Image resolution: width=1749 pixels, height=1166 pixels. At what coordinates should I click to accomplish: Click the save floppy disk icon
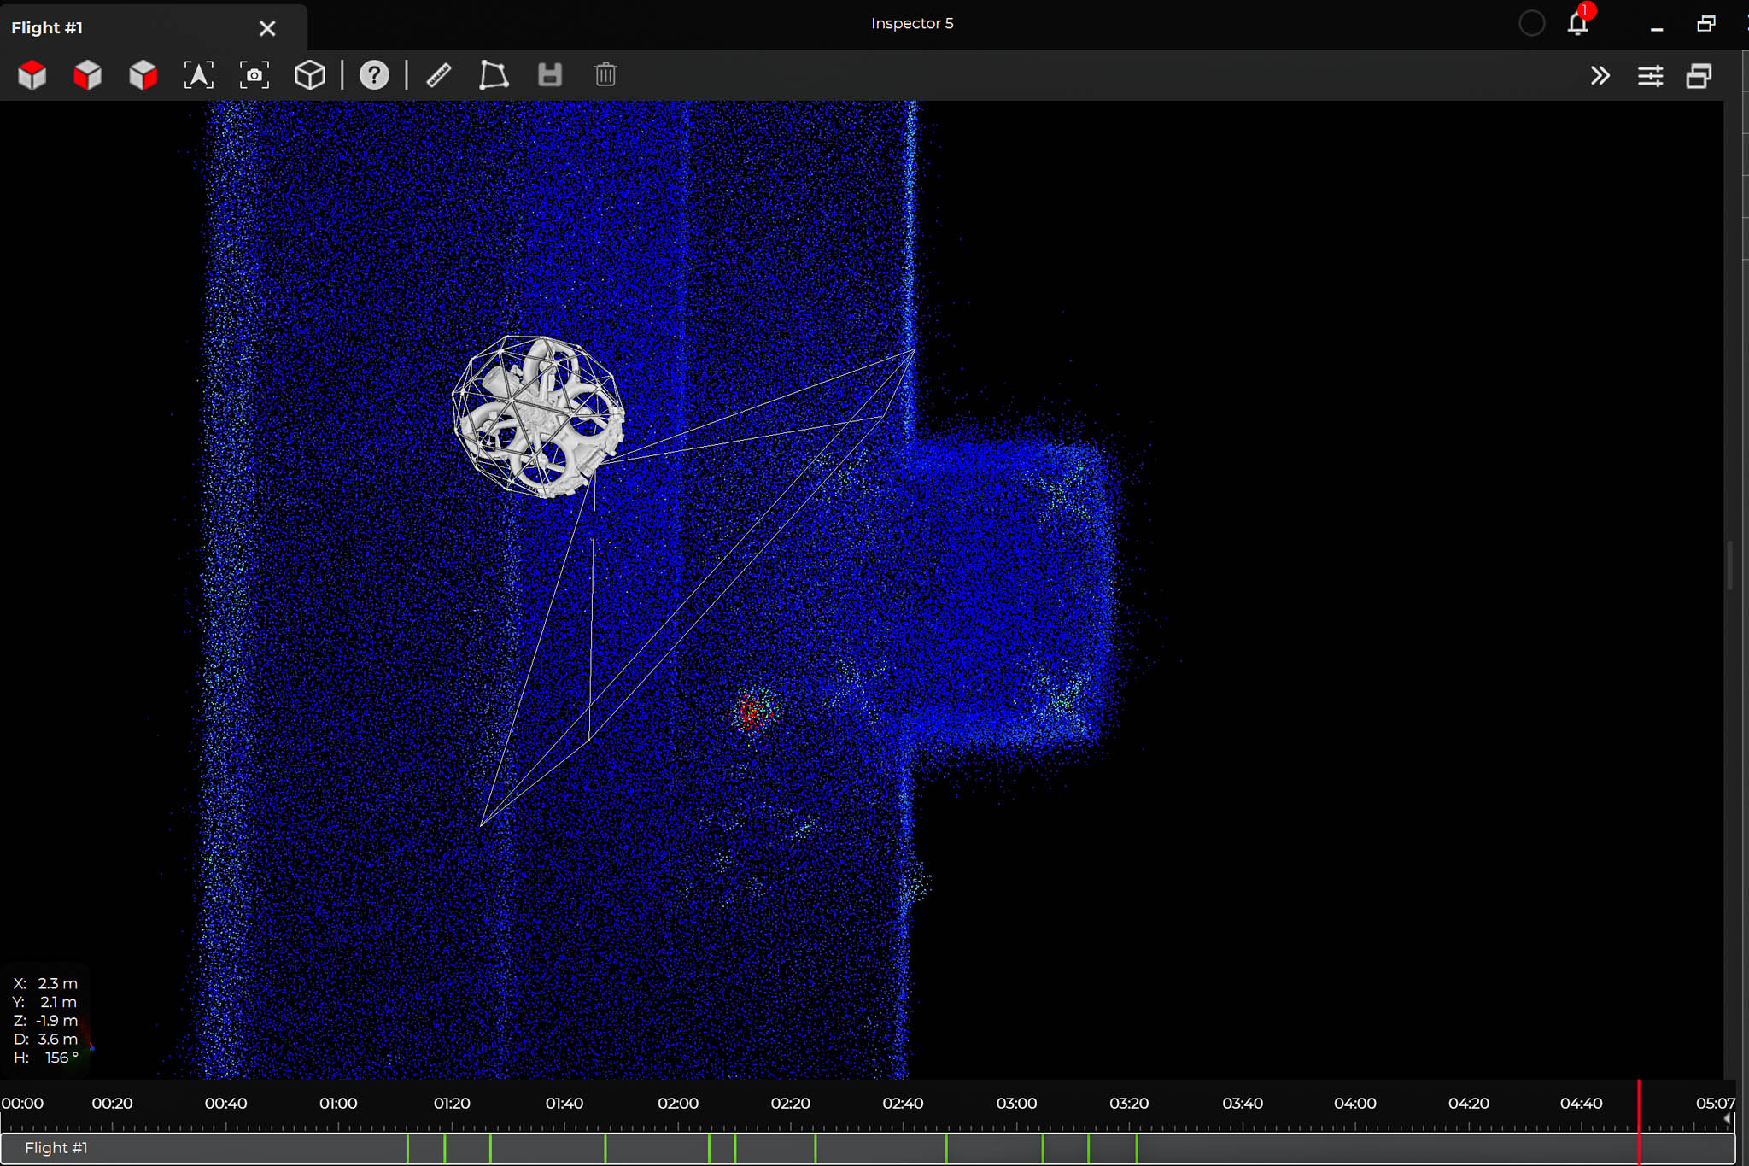click(x=550, y=75)
